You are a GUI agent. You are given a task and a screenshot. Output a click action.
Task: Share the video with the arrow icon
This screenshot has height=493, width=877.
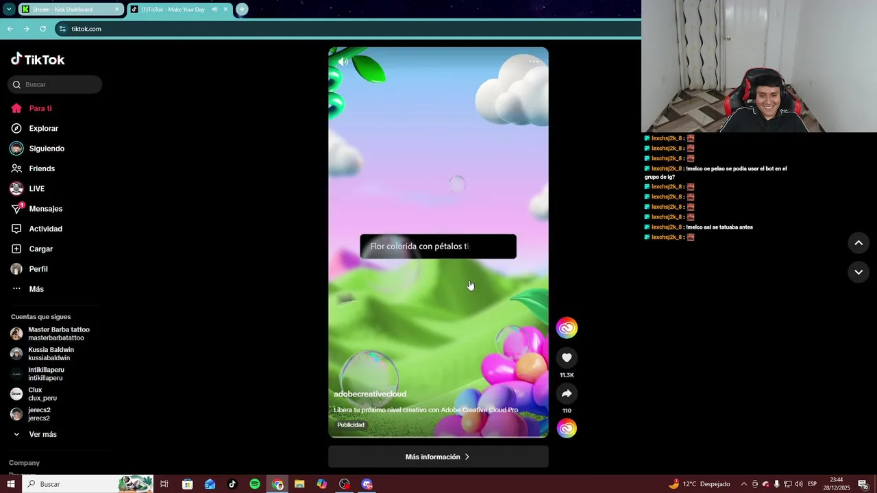(567, 394)
